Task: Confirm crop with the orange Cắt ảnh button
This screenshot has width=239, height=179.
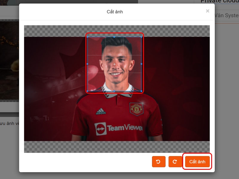Action: pyautogui.click(x=197, y=161)
